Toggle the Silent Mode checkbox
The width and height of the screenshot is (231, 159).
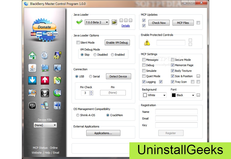point(78,43)
